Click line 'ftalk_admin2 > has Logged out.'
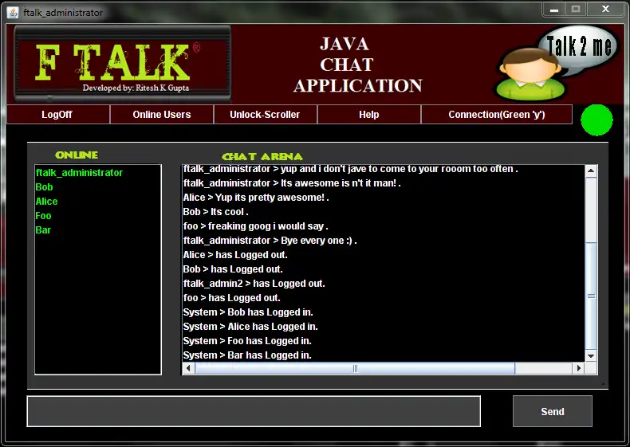 (x=254, y=284)
